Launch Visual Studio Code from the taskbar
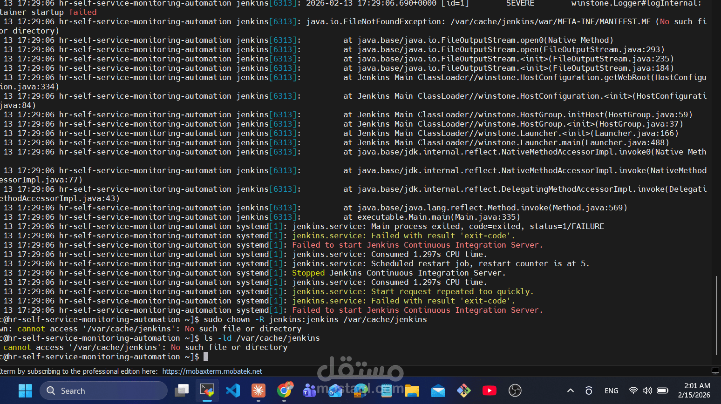Image resolution: width=721 pixels, height=404 pixels. (x=233, y=391)
